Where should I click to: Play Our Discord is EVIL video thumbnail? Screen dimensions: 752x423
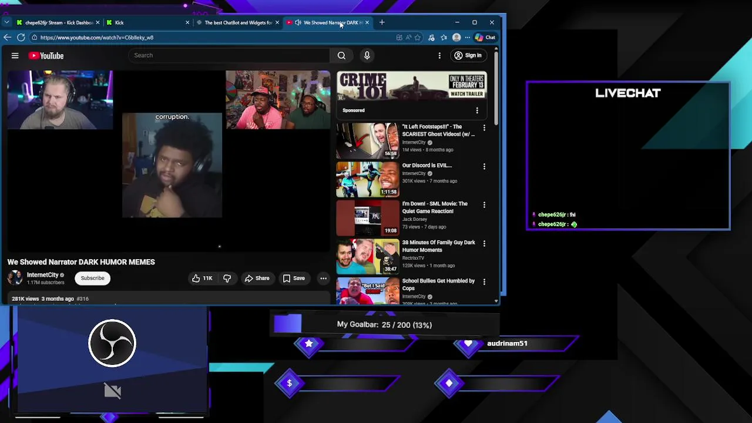coord(367,179)
